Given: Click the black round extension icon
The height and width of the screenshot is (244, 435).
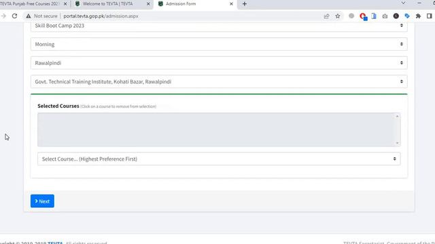Looking at the screenshot, I should click(396, 16).
